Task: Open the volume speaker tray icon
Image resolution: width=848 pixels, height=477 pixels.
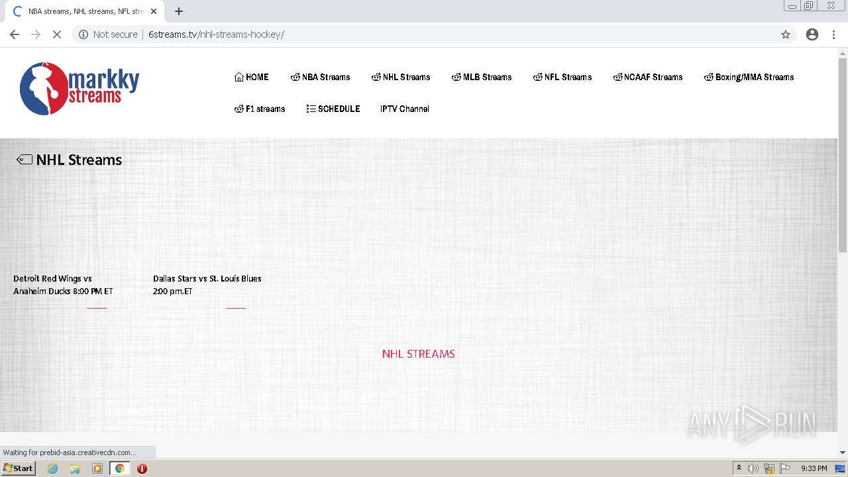Action: coord(753,468)
